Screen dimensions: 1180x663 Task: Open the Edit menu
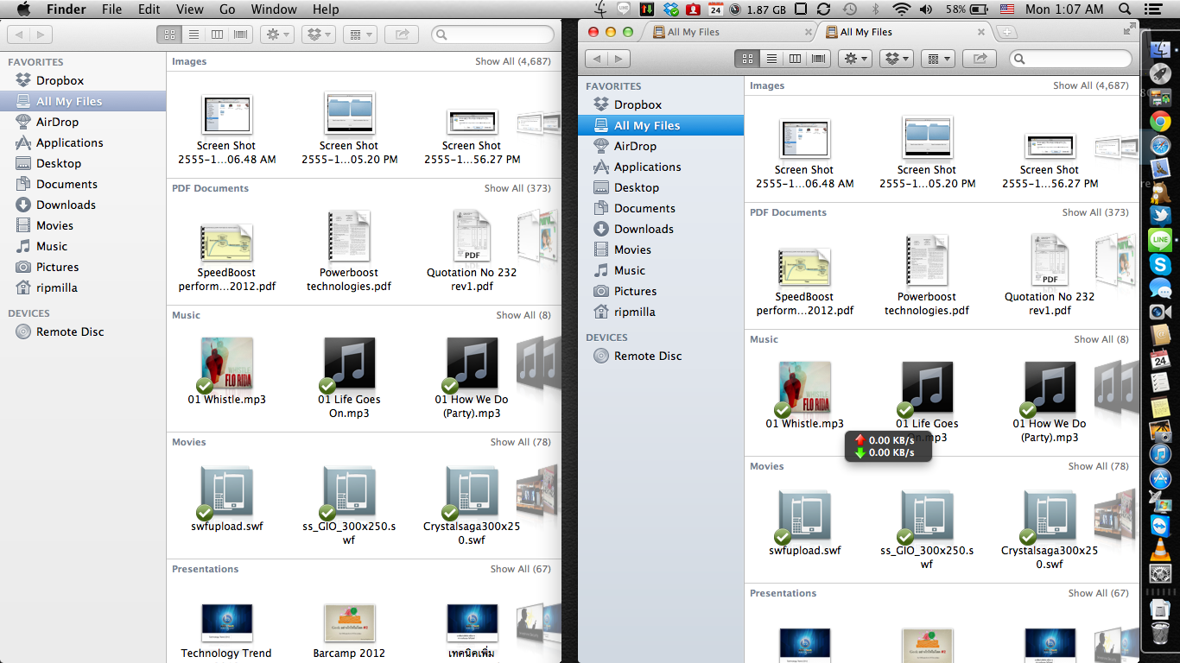(x=149, y=9)
